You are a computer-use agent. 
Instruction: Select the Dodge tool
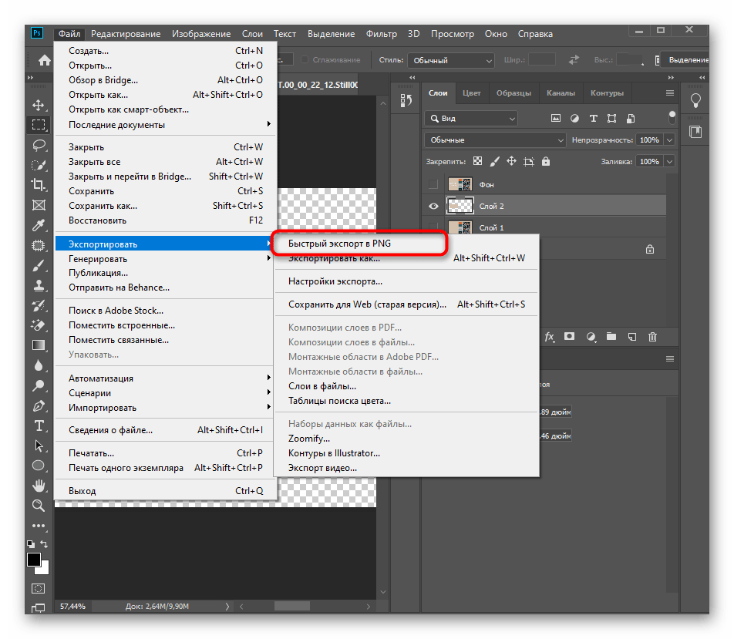tap(39, 385)
